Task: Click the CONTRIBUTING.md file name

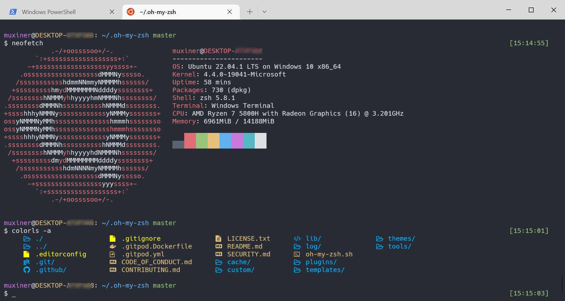Action: coord(151,270)
